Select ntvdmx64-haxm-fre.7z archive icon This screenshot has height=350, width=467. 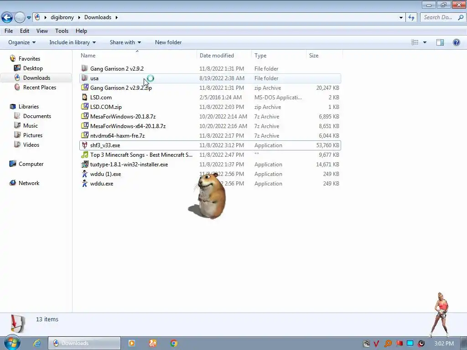tap(85, 135)
